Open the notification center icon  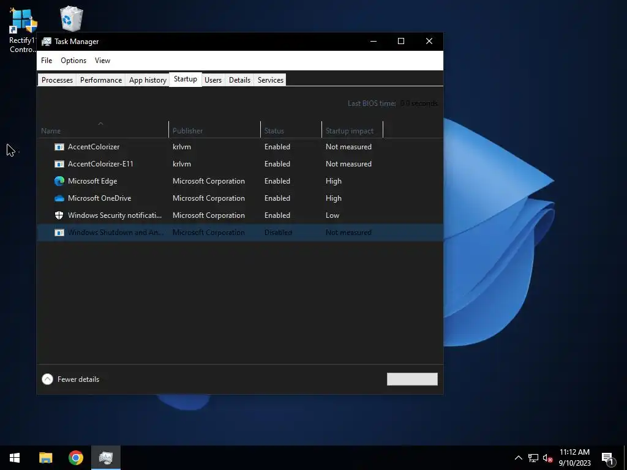pyautogui.click(x=607, y=458)
